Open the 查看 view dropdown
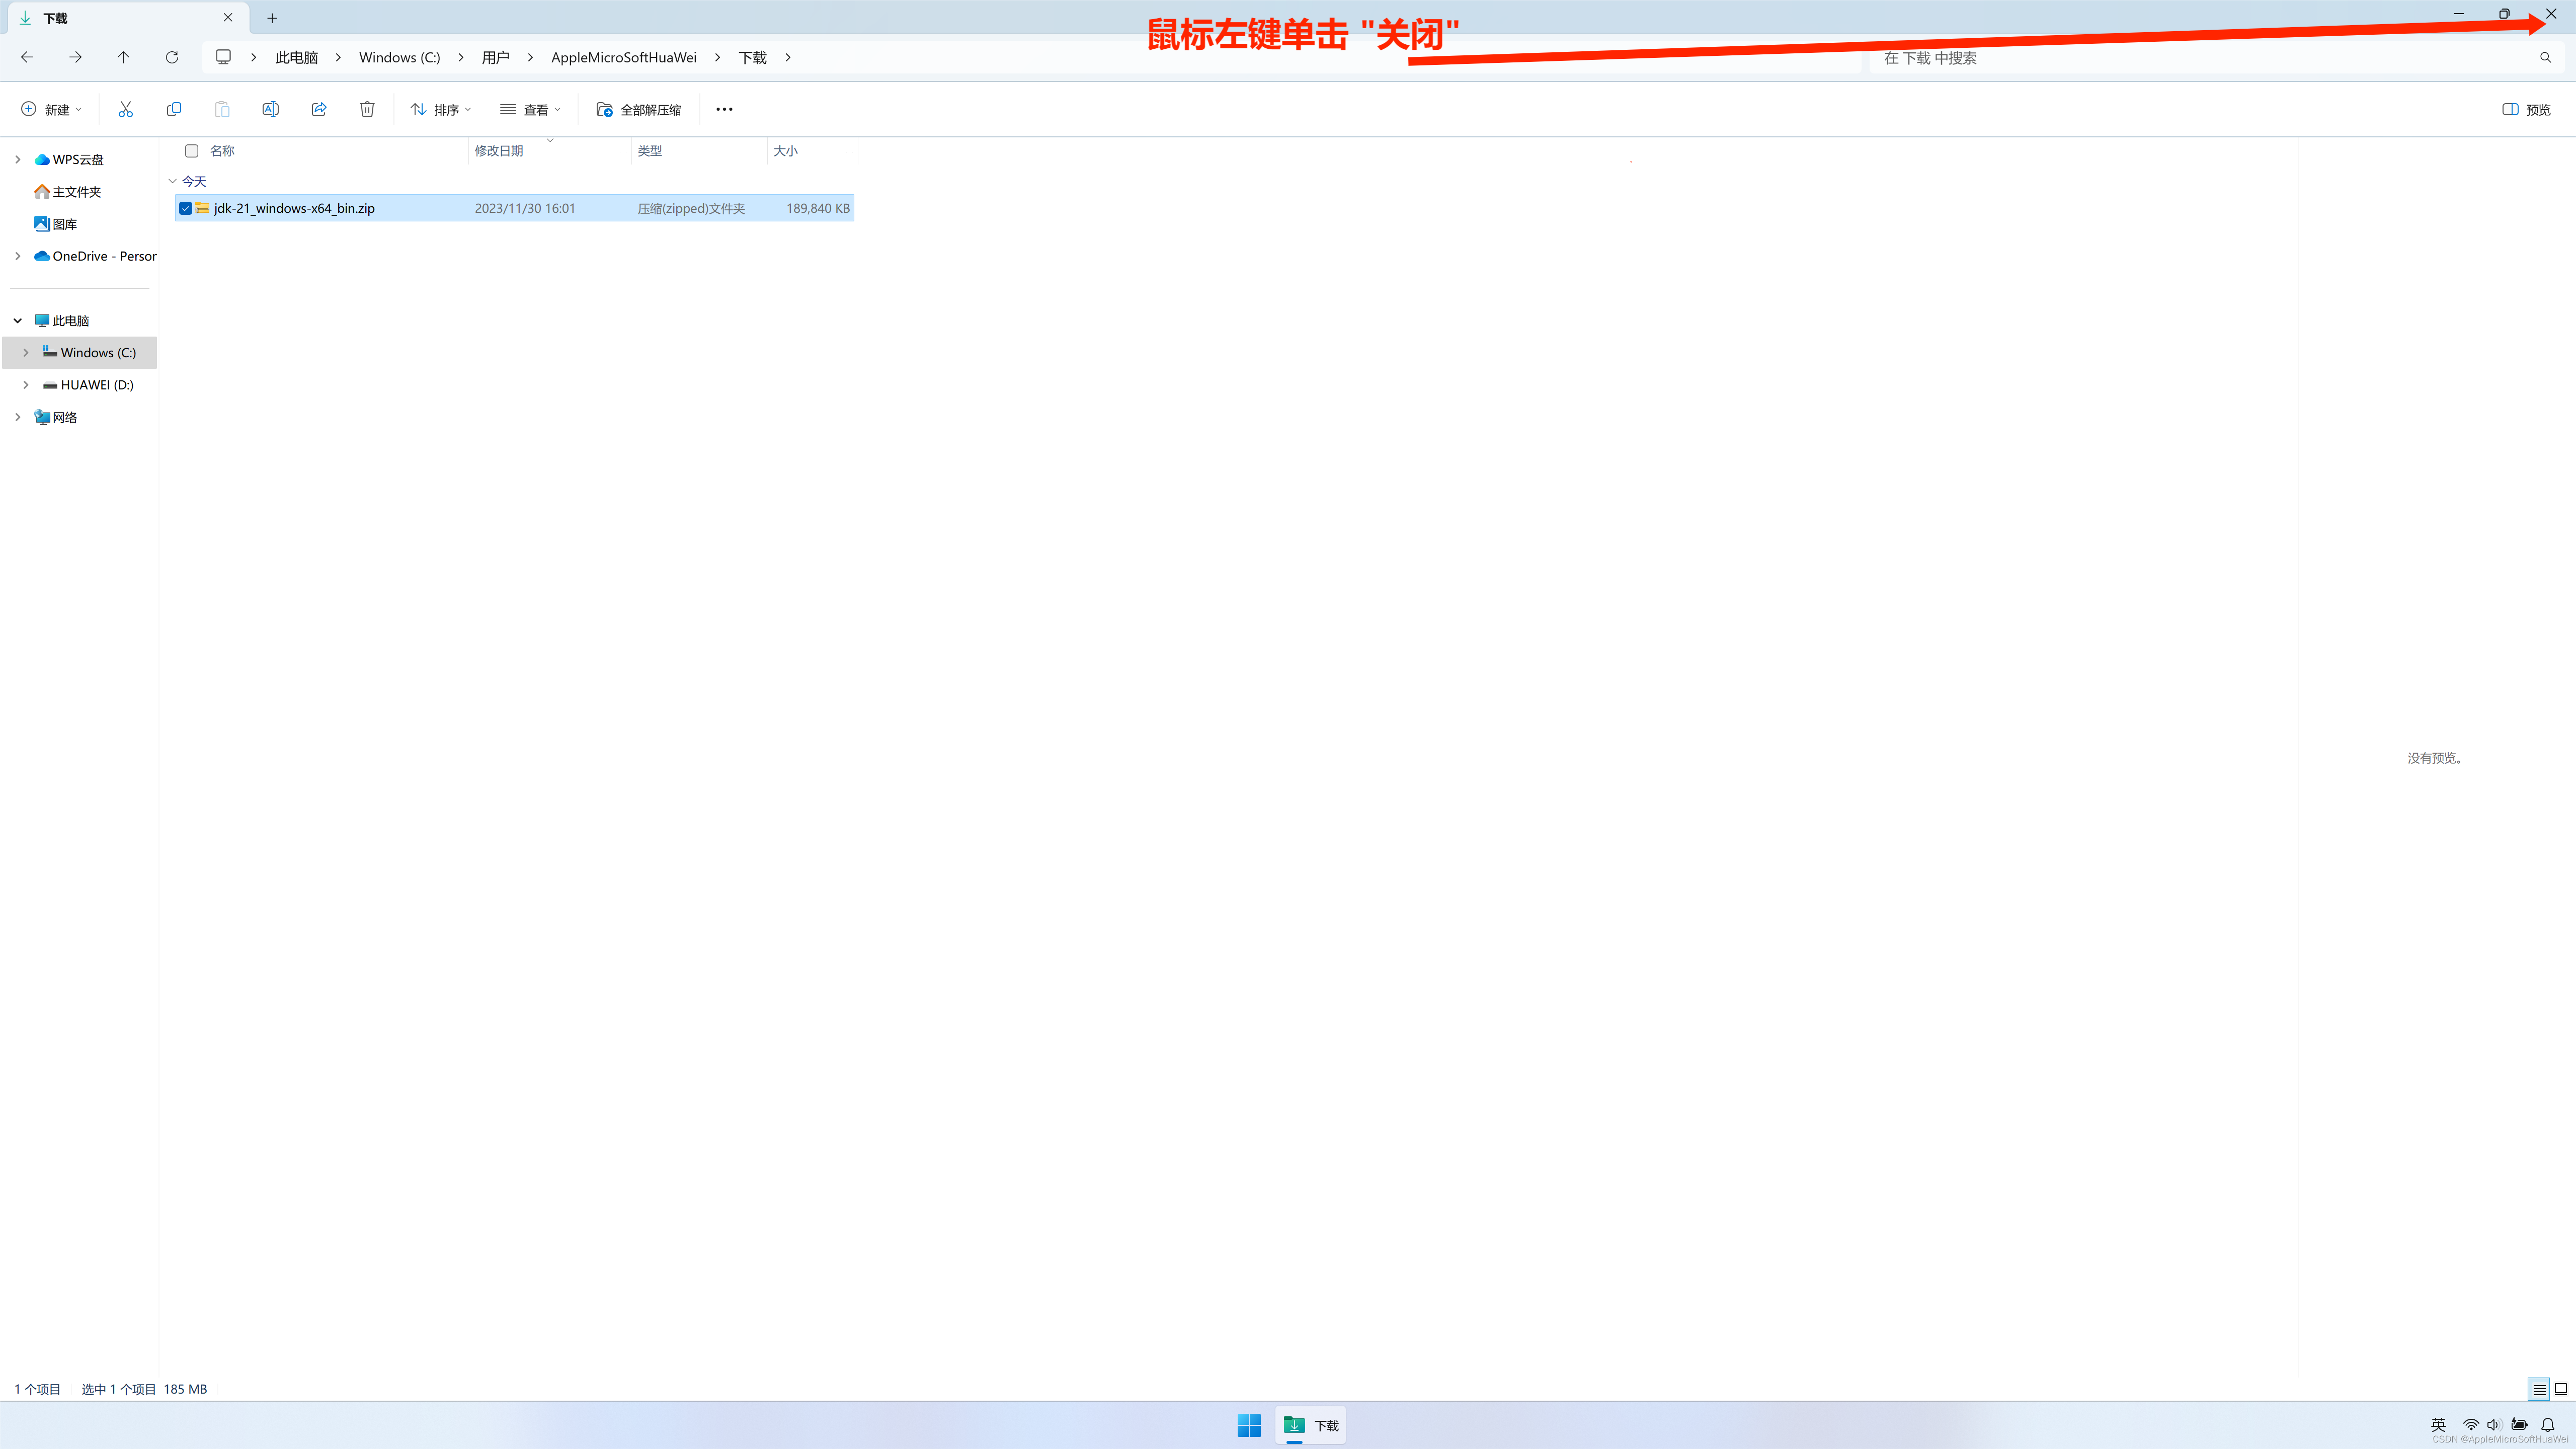Image resolution: width=2576 pixels, height=1449 pixels. tap(530, 109)
